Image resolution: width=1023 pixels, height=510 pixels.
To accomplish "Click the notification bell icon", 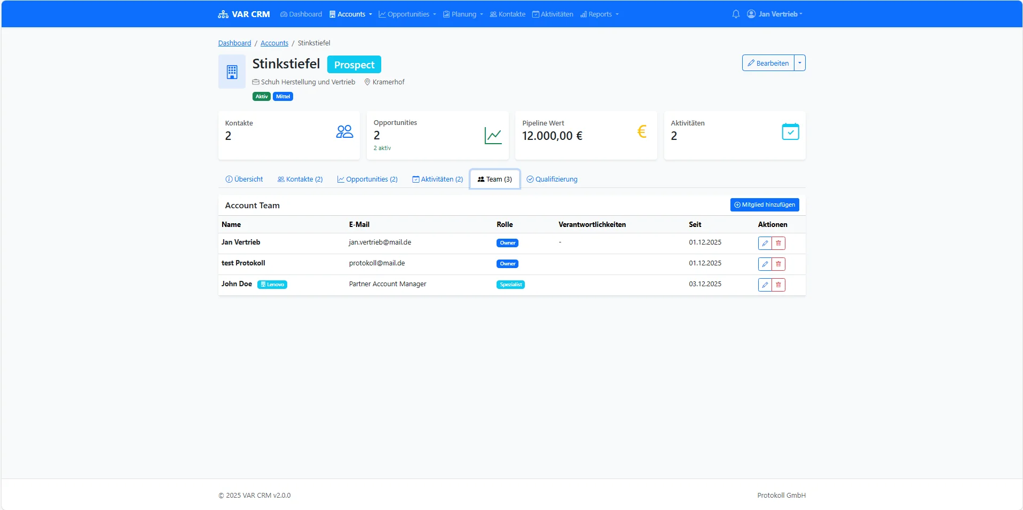I will (736, 14).
